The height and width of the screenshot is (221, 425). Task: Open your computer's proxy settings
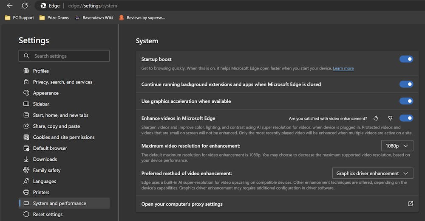click(x=182, y=204)
